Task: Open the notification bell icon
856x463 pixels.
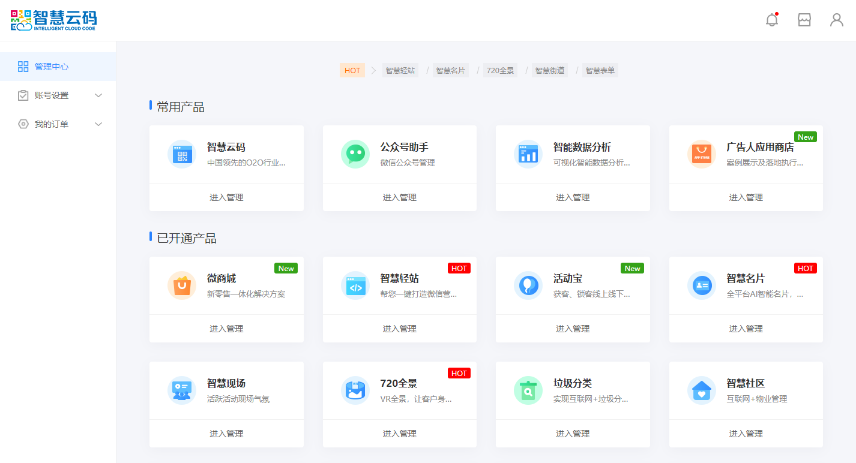Action: point(772,20)
